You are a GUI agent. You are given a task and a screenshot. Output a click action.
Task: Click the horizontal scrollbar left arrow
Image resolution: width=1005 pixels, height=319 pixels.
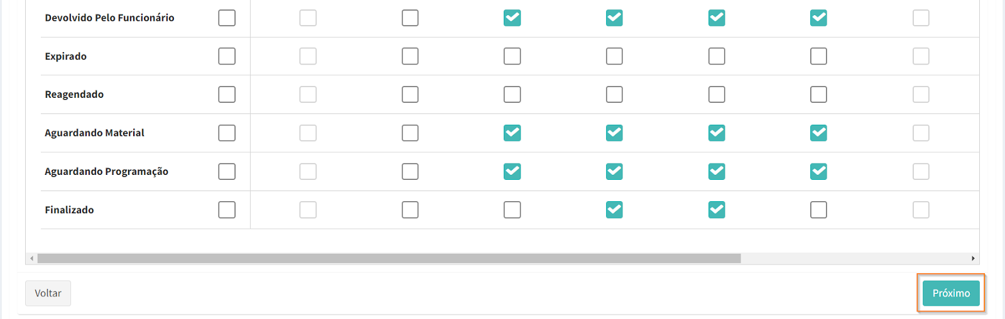tap(31, 258)
